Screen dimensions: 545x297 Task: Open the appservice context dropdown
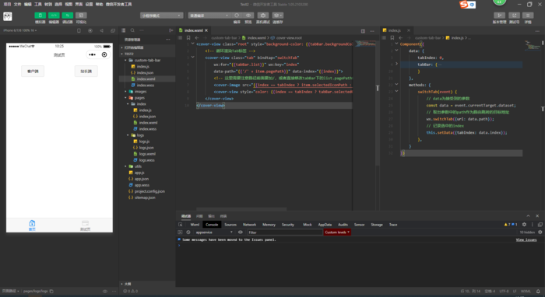pyautogui.click(x=214, y=232)
